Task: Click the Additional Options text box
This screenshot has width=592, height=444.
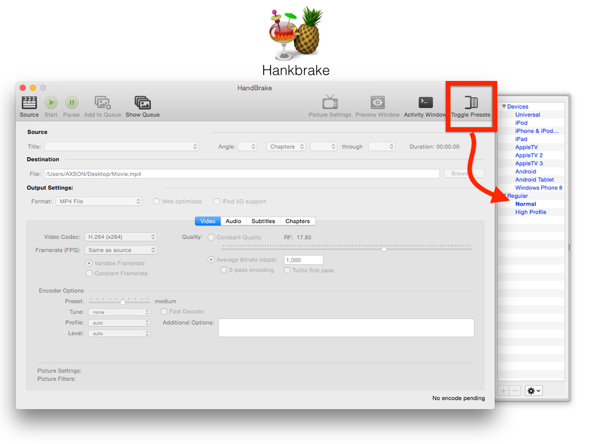Action: click(x=346, y=328)
